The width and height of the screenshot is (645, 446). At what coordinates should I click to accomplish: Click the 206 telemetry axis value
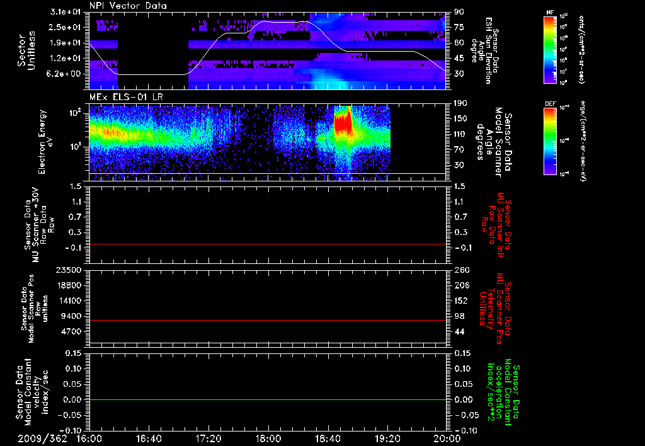click(462, 285)
